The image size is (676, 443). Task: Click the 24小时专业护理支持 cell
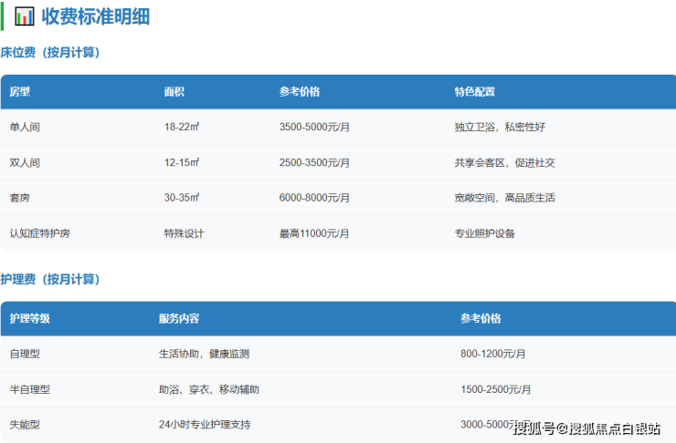tap(204, 425)
